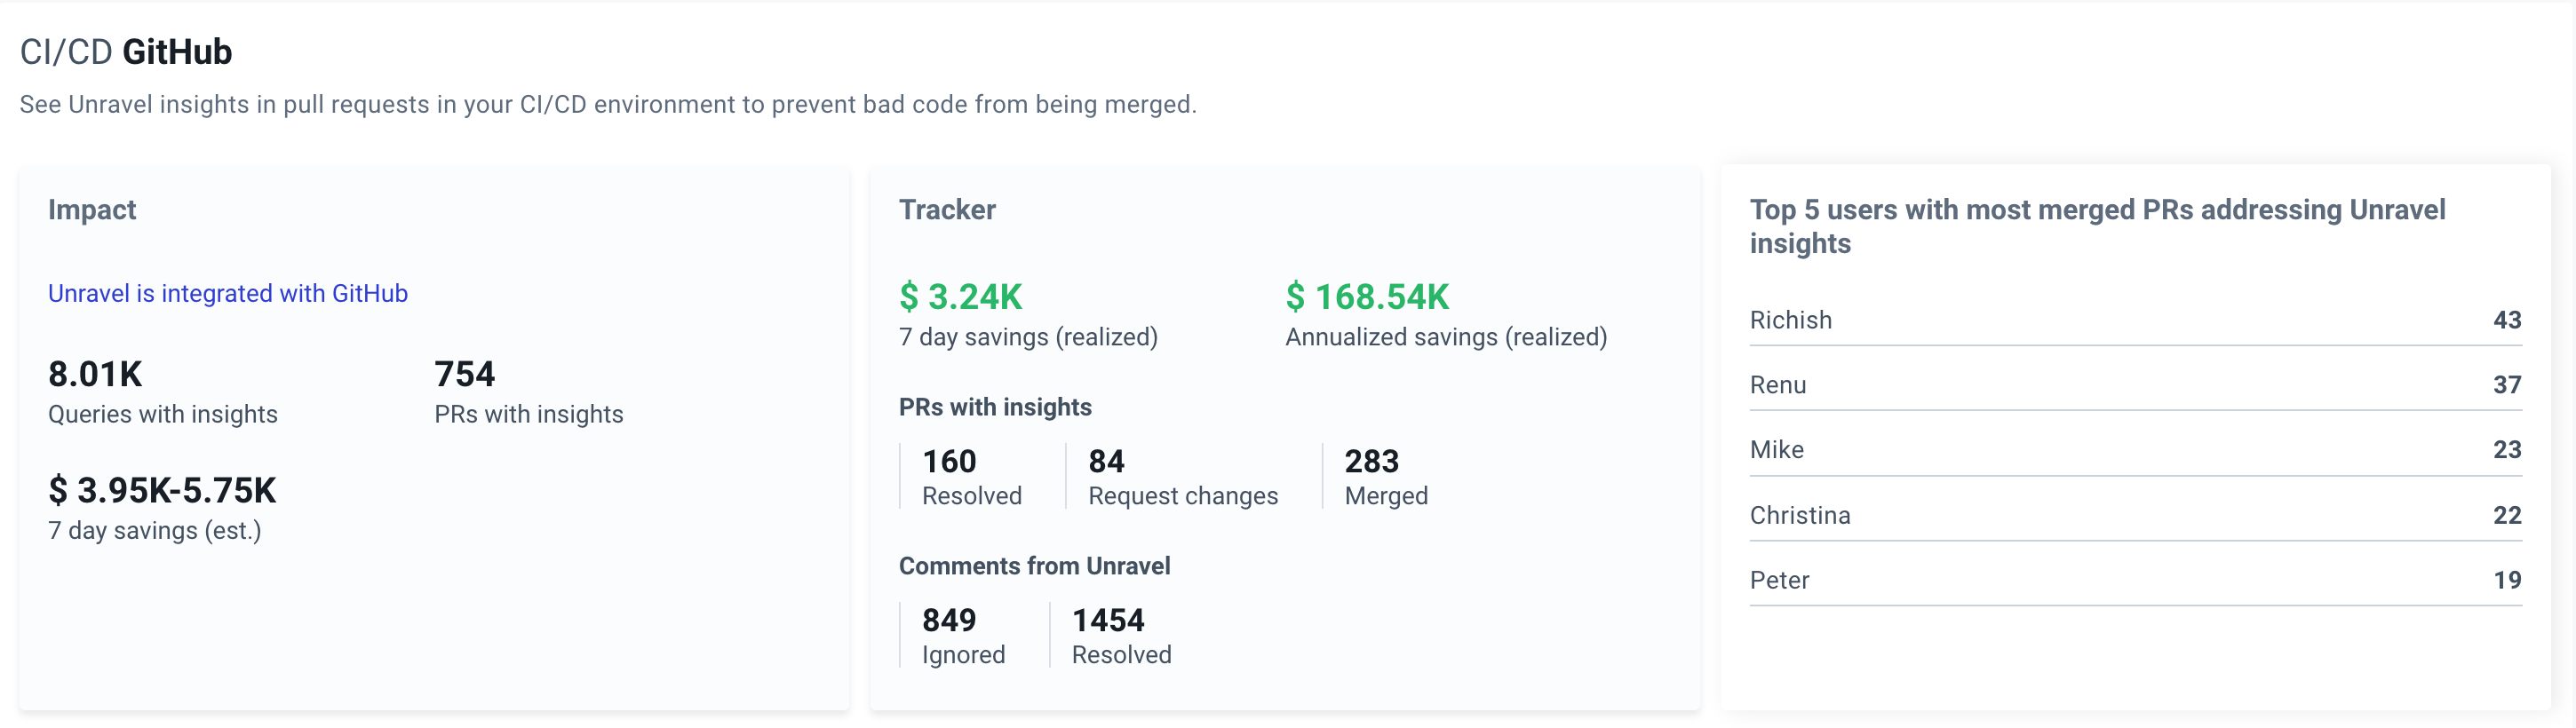
Task: Select the 84 Request changes count
Action: [1106, 461]
